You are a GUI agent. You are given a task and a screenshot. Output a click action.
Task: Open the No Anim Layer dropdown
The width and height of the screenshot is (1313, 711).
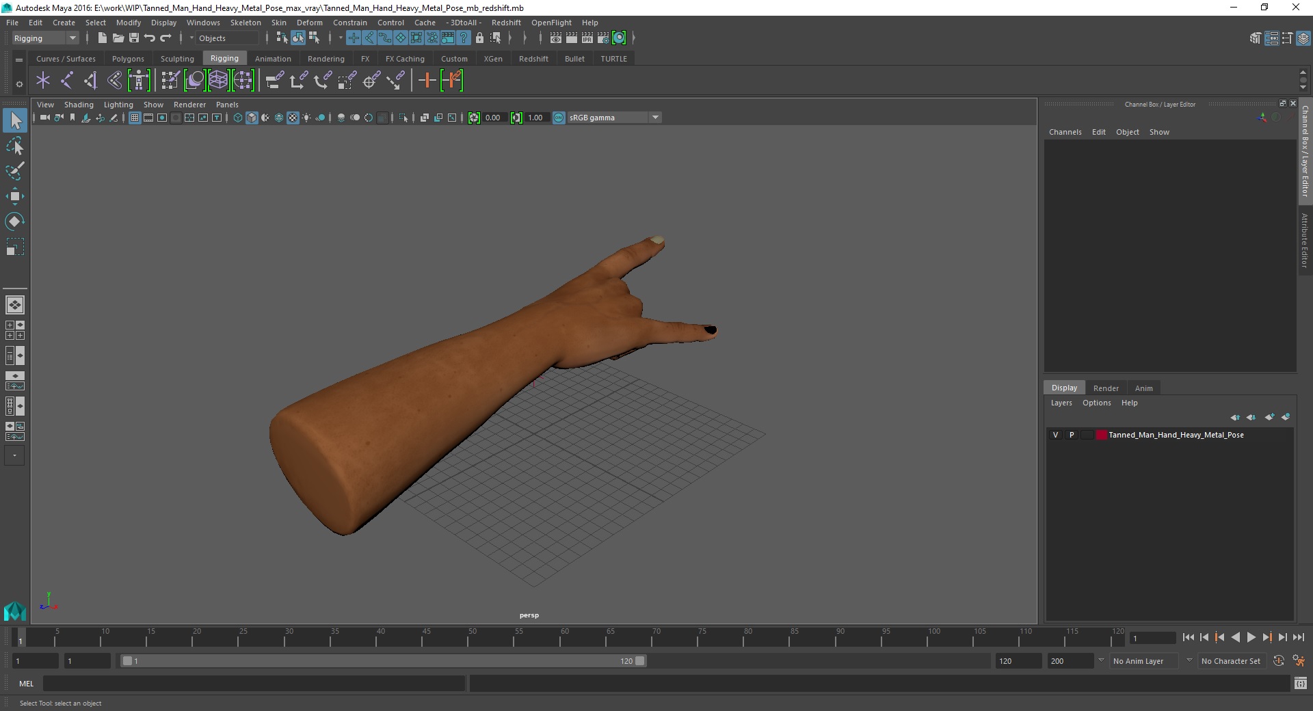[x=1143, y=661]
